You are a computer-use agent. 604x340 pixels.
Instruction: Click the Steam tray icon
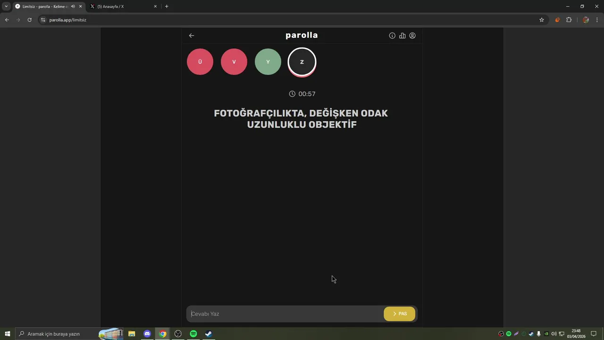(531, 334)
